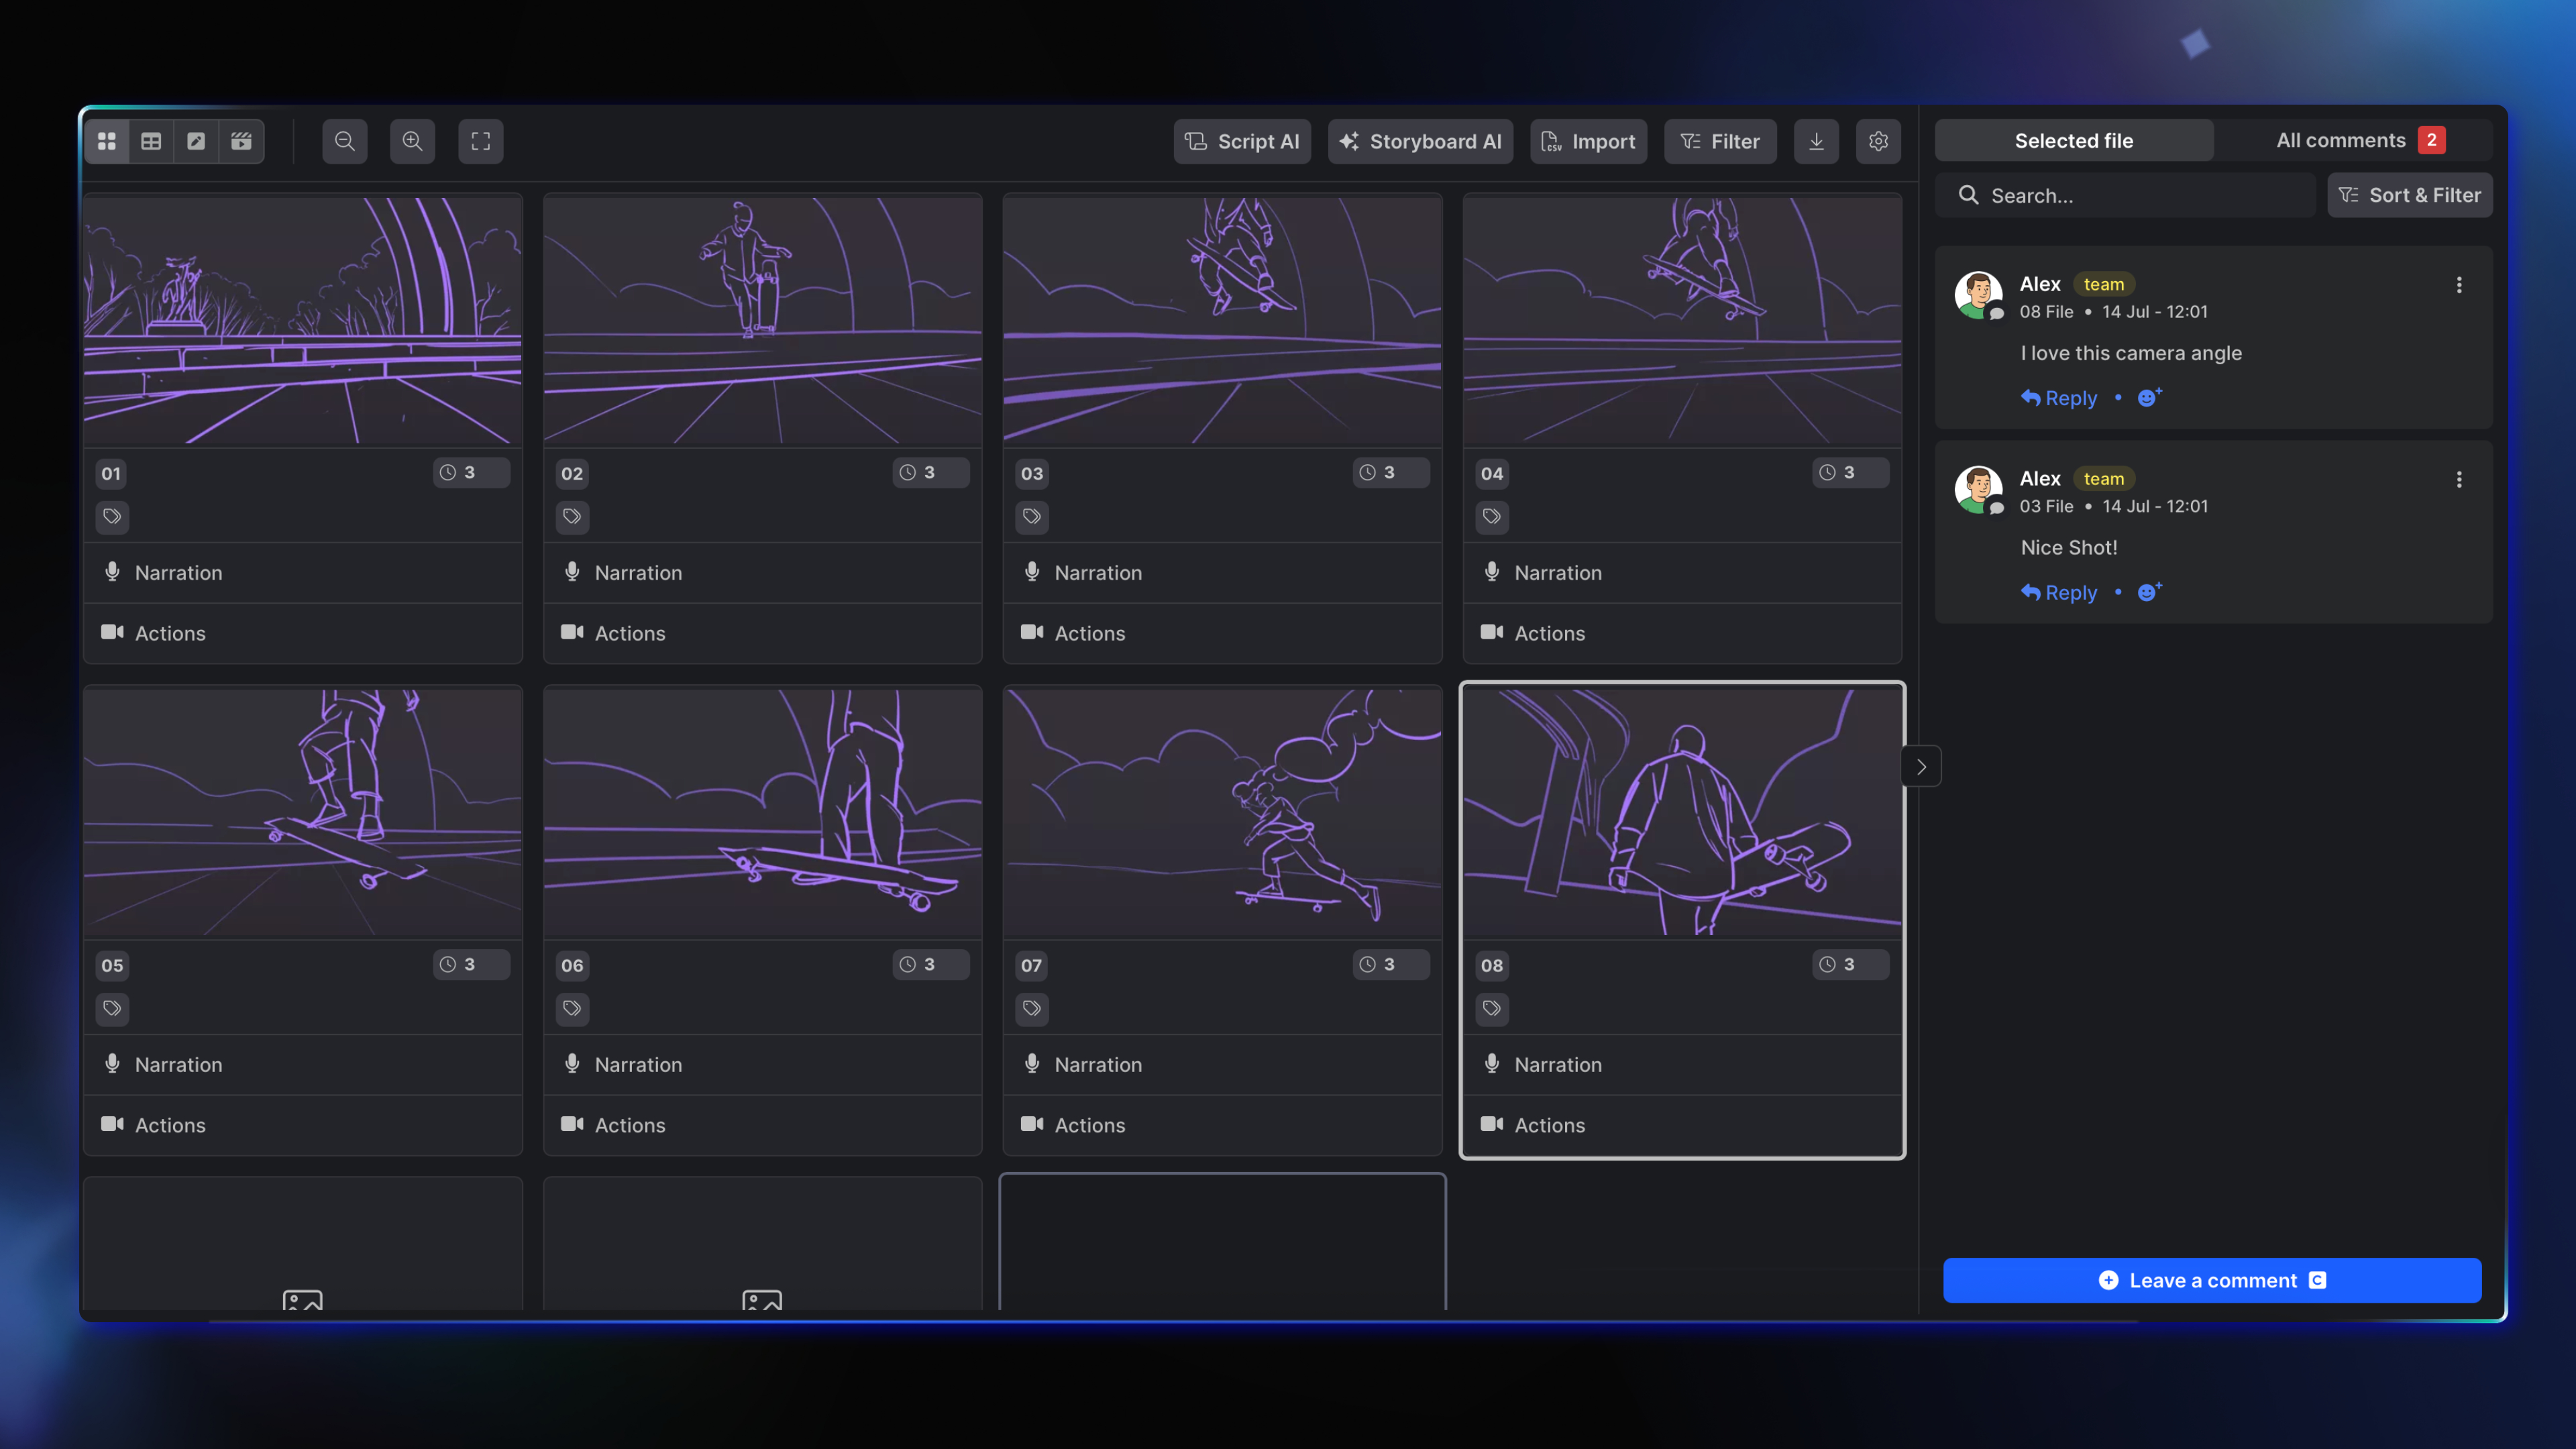Reply to the camera angle comment

2059,398
